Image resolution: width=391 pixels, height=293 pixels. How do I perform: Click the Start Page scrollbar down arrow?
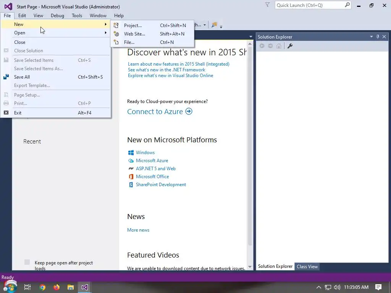click(250, 267)
